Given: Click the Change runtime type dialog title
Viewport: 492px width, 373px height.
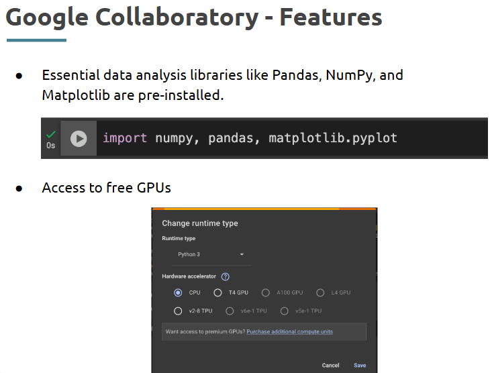Looking at the screenshot, I should (200, 223).
